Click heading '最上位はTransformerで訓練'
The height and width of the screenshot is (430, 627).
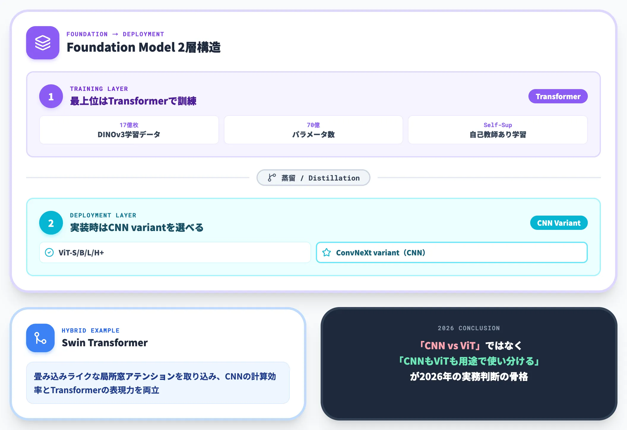click(133, 101)
